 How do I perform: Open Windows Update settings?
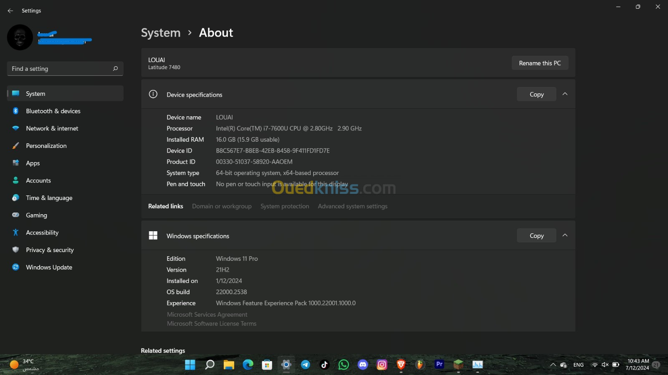click(x=65, y=267)
